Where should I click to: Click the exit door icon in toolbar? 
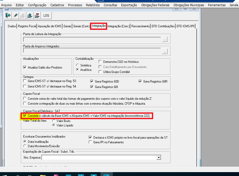point(8,16)
